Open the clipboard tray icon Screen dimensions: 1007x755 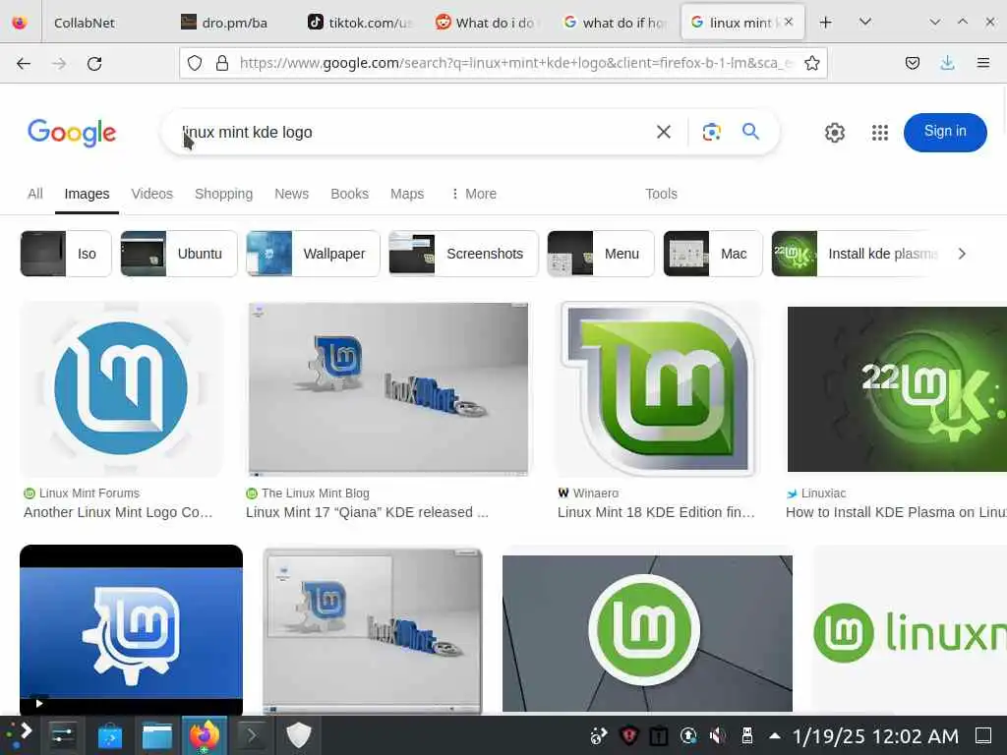(658, 735)
